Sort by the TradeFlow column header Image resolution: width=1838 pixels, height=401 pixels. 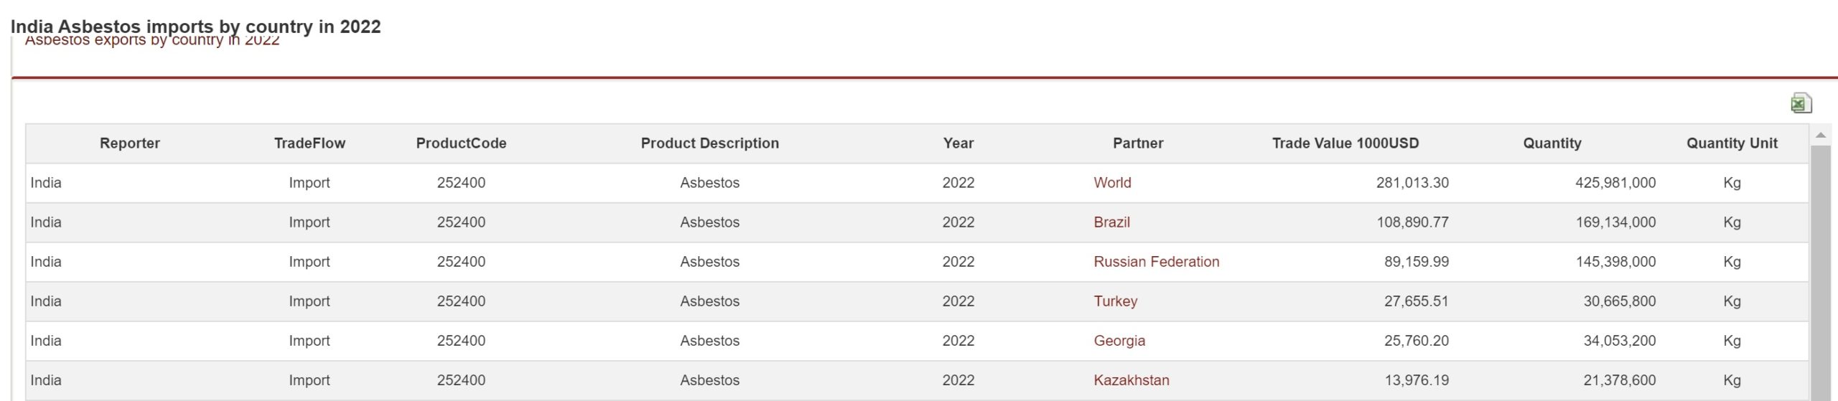tap(309, 143)
